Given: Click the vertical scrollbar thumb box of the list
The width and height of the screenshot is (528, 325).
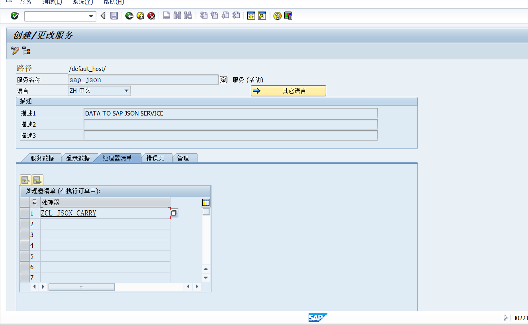Looking at the screenshot, I should click(x=206, y=212).
